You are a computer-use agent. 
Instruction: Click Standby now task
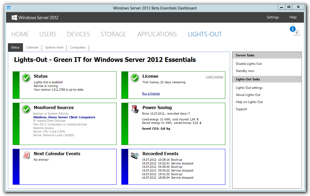245,71
